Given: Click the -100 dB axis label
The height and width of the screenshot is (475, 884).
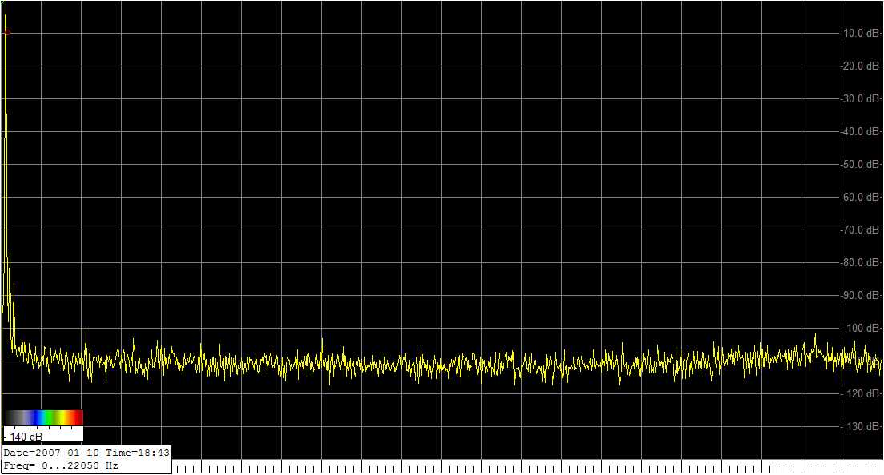Looking at the screenshot, I should pos(862,328).
